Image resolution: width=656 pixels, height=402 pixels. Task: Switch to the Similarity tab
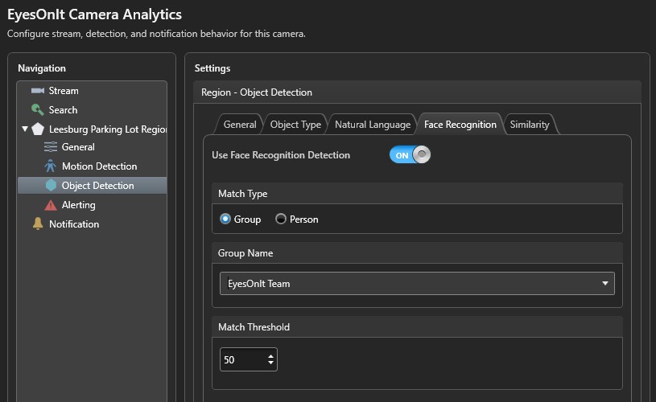[530, 125]
